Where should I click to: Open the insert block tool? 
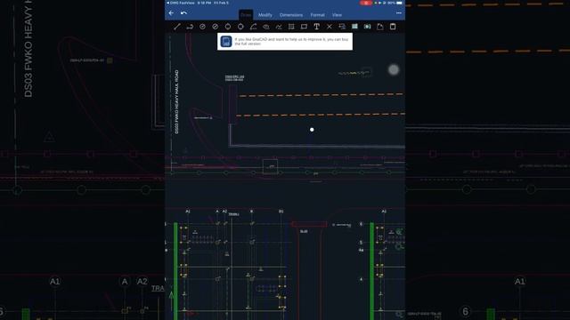pos(342,27)
